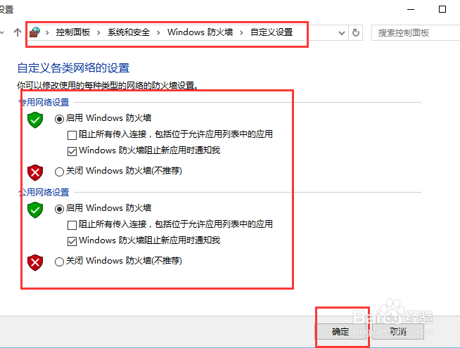Open the address bar history dropdown
Viewport: 460px width, 348px height.
341,33
